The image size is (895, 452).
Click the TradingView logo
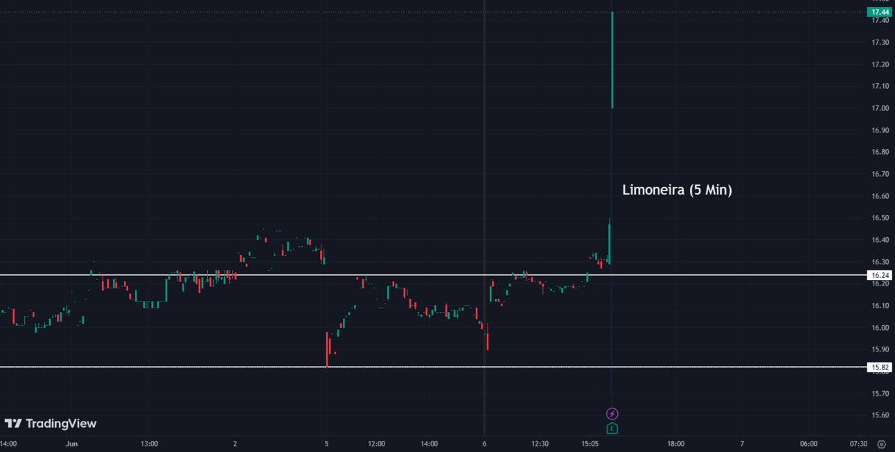[x=51, y=424]
